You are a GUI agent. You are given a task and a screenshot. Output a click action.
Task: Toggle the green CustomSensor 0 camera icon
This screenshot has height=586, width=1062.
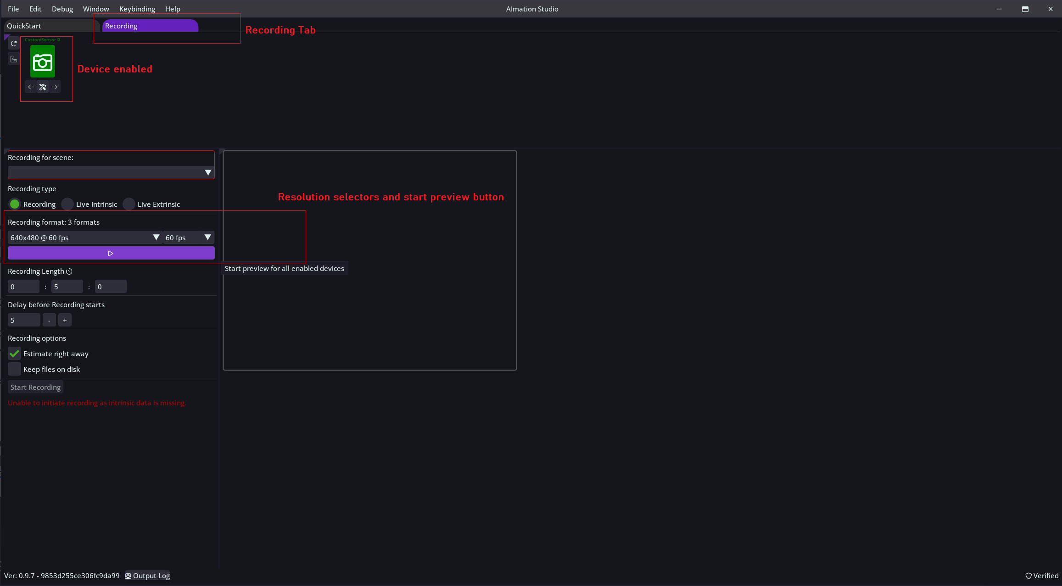pyautogui.click(x=43, y=62)
